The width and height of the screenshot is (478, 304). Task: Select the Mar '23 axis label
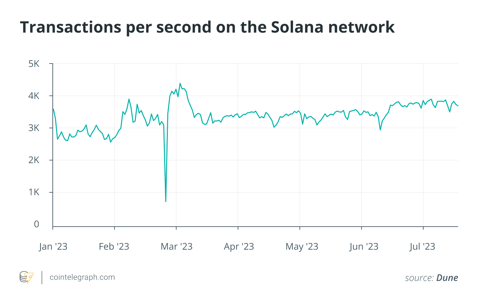(176, 247)
